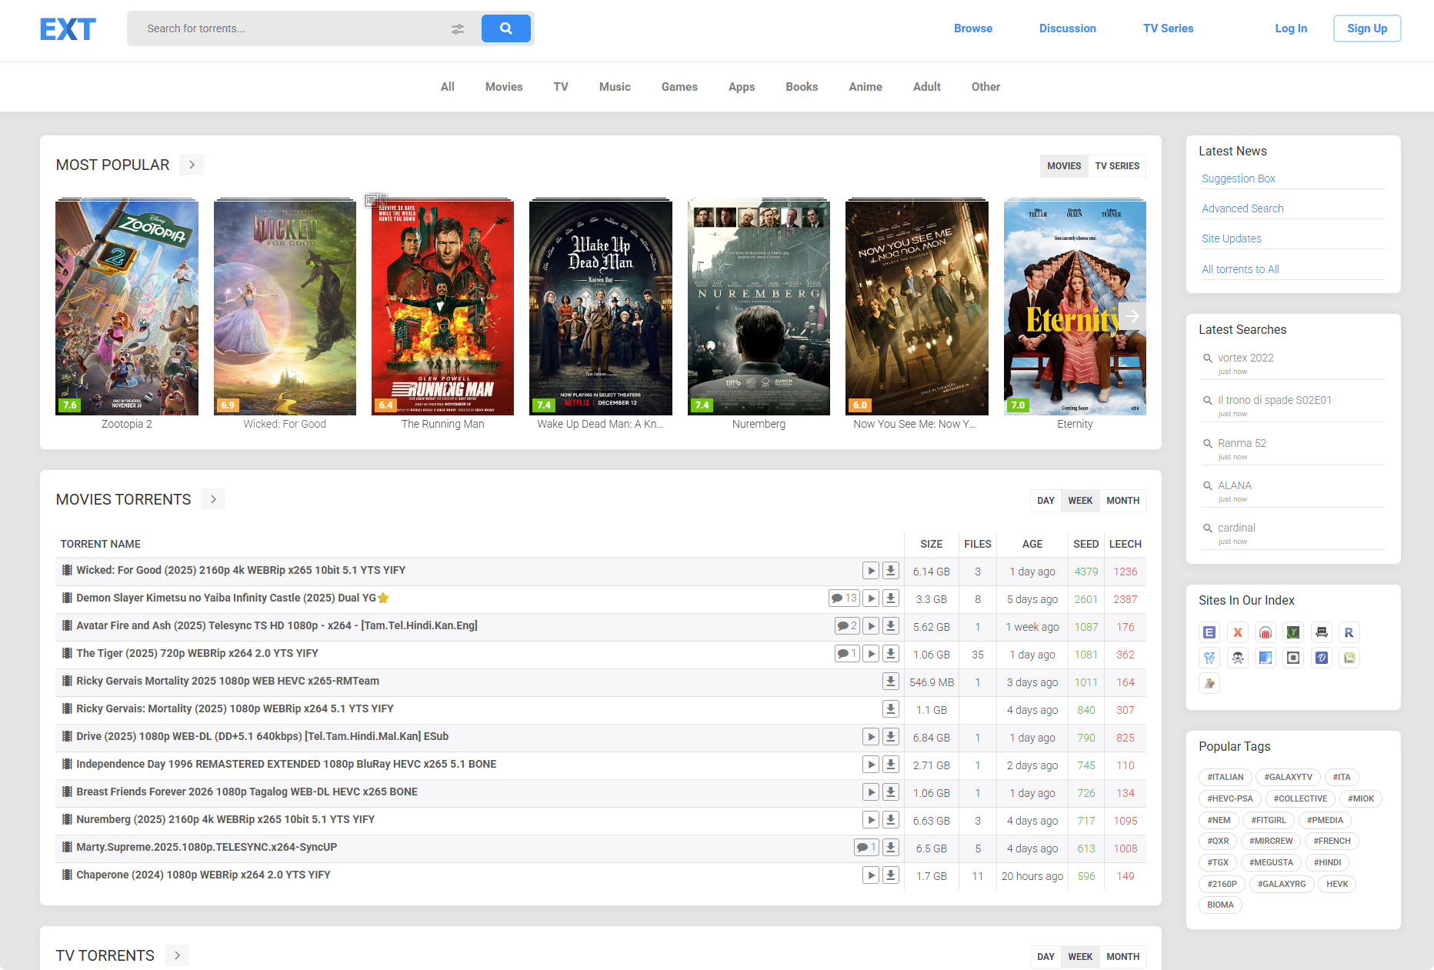Screen dimensions: 1434x970
Task: Select DAY filter in TV Torrents section
Action: click(1045, 956)
